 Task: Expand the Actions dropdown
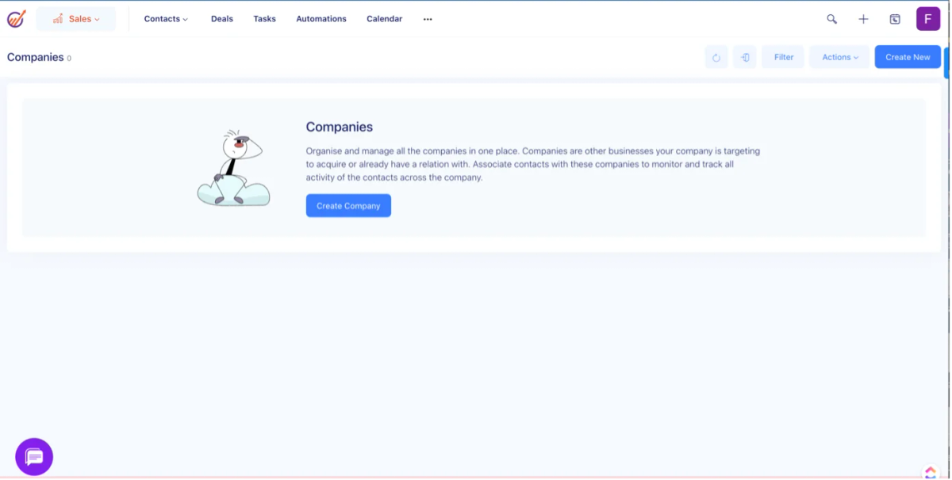click(840, 57)
